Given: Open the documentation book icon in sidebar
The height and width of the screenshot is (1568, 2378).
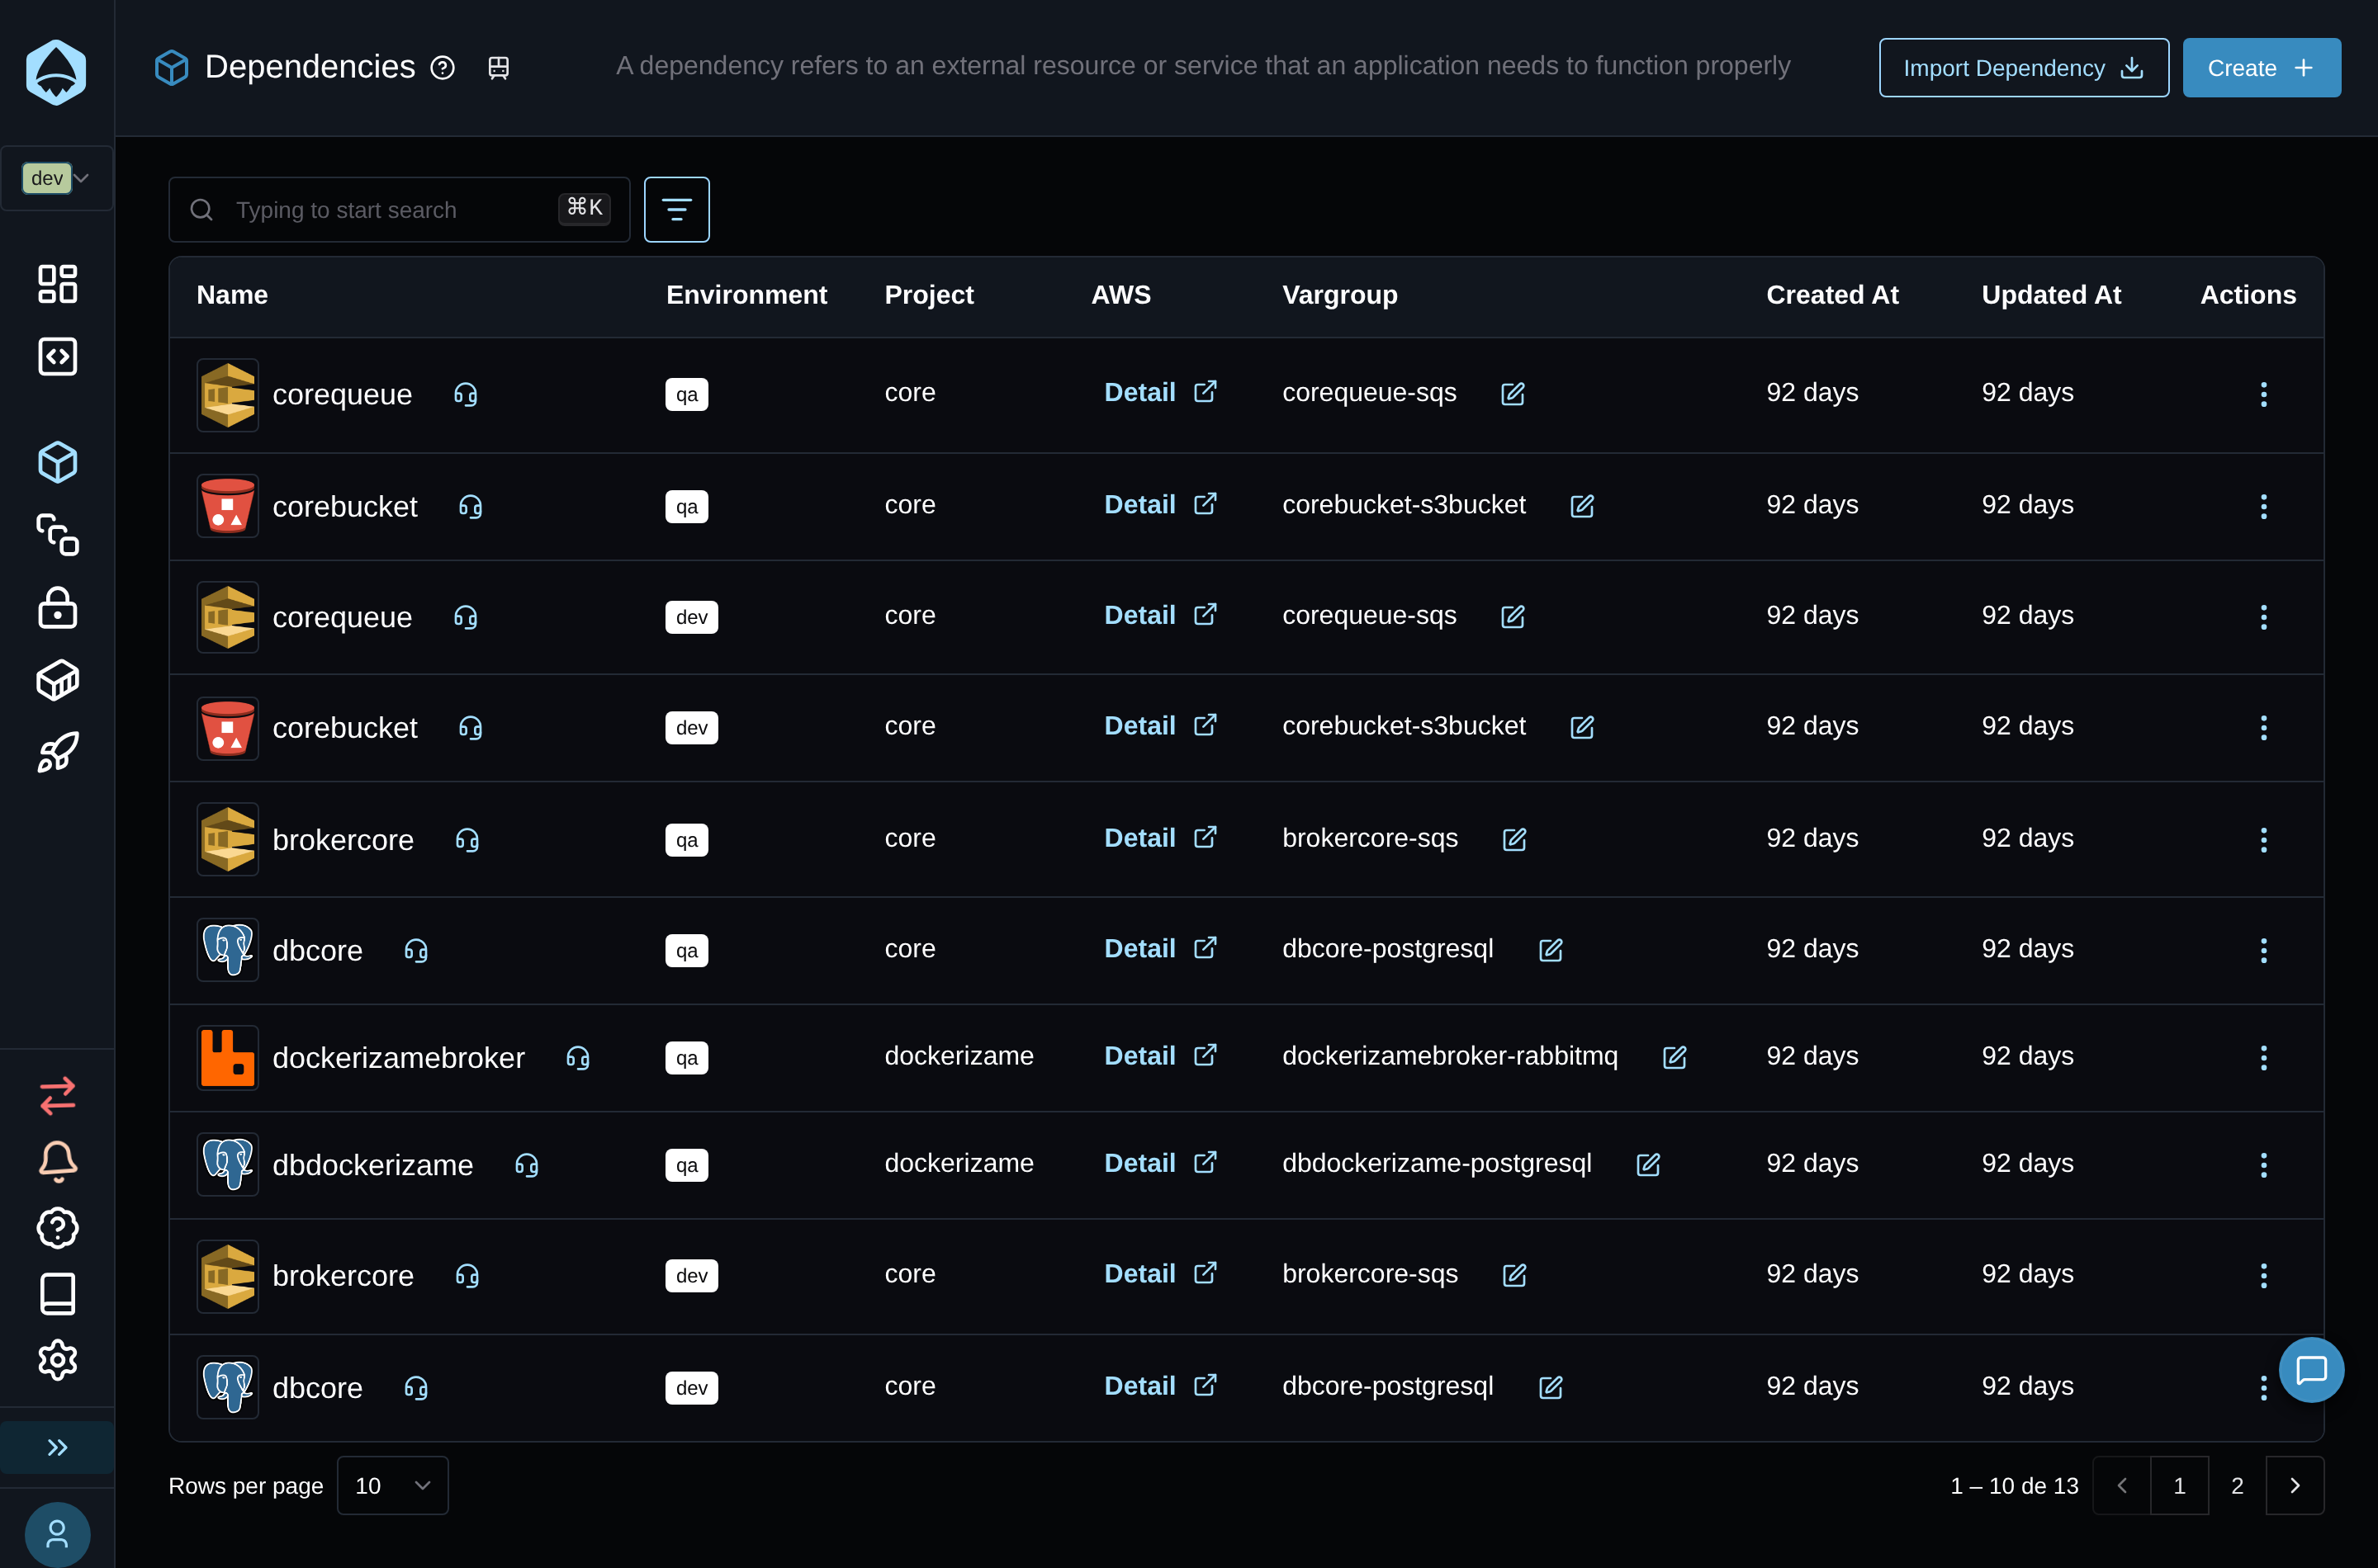Looking at the screenshot, I should [57, 1294].
